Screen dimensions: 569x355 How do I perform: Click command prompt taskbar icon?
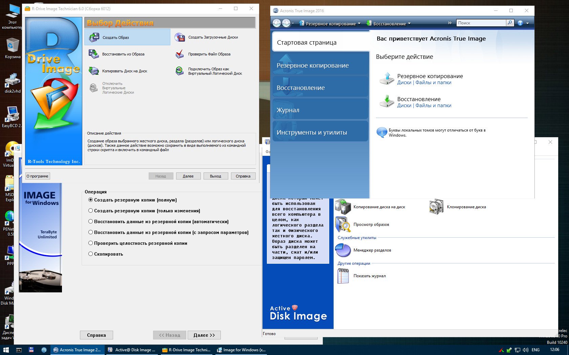(x=19, y=350)
